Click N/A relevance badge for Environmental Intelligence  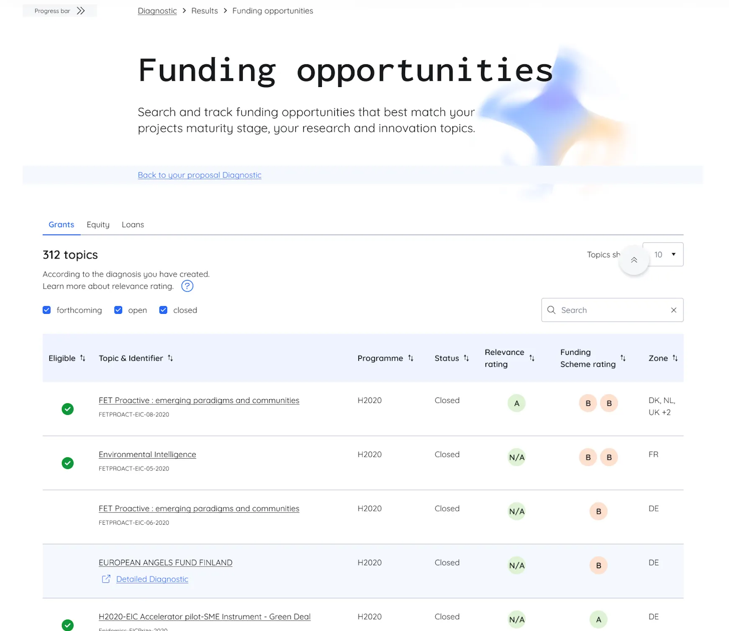(517, 457)
